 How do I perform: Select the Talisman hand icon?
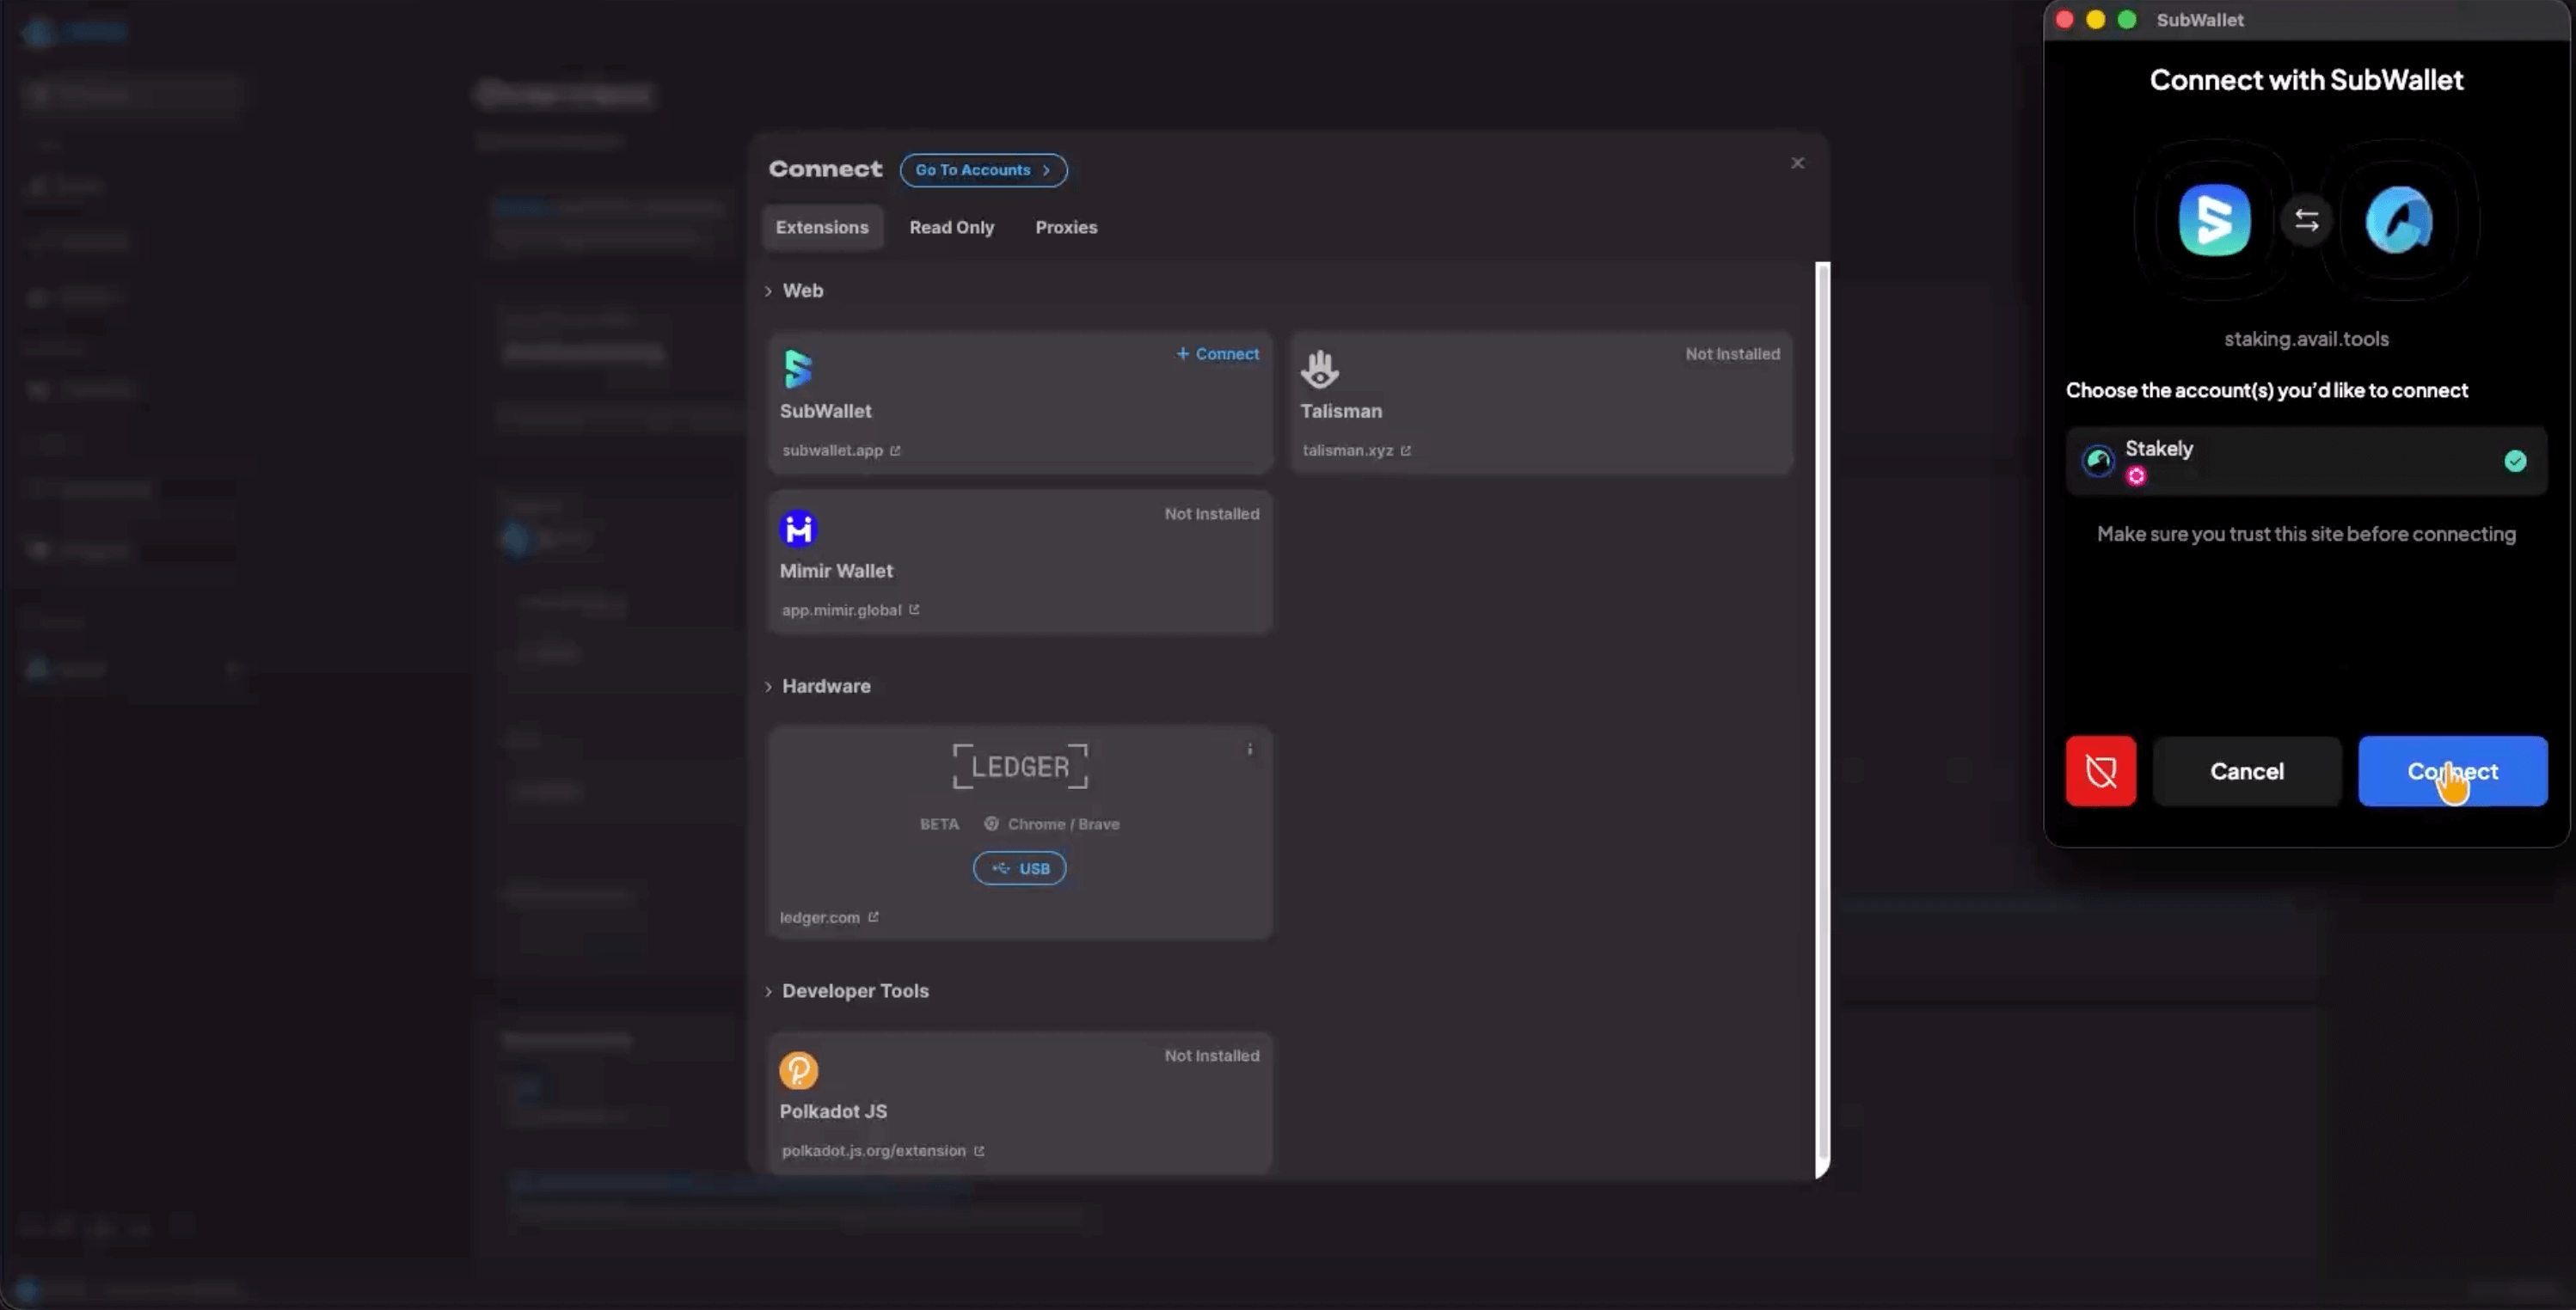[1319, 369]
